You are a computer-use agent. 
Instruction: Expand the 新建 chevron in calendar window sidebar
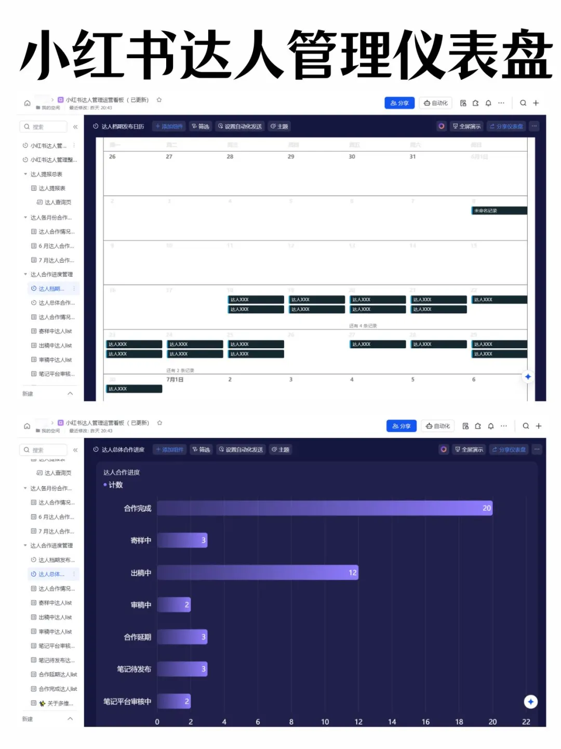tap(70, 393)
